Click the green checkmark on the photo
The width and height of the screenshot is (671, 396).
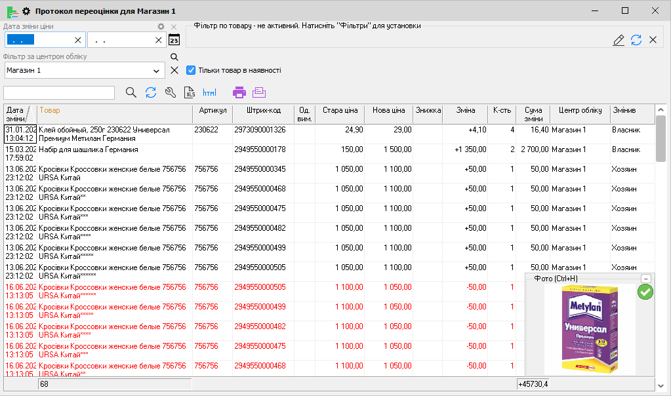[x=645, y=292]
